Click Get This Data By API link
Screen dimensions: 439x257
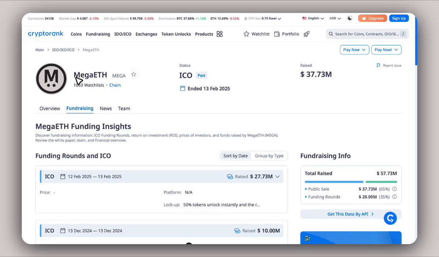pos(350,214)
